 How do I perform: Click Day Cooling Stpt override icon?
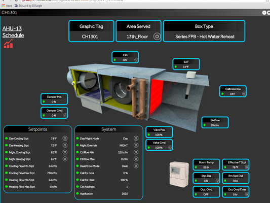[x=65, y=139]
